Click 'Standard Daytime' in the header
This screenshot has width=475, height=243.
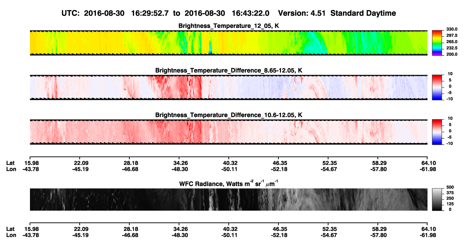[x=362, y=13]
